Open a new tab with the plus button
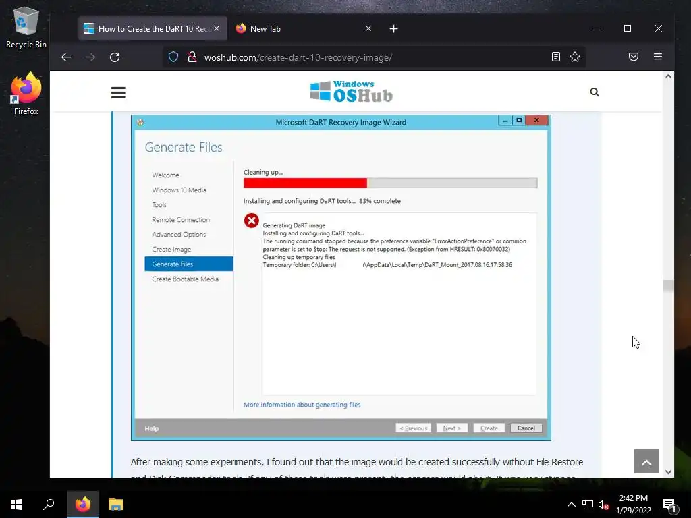Viewport: 691px width, 518px height. pos(394,28)
